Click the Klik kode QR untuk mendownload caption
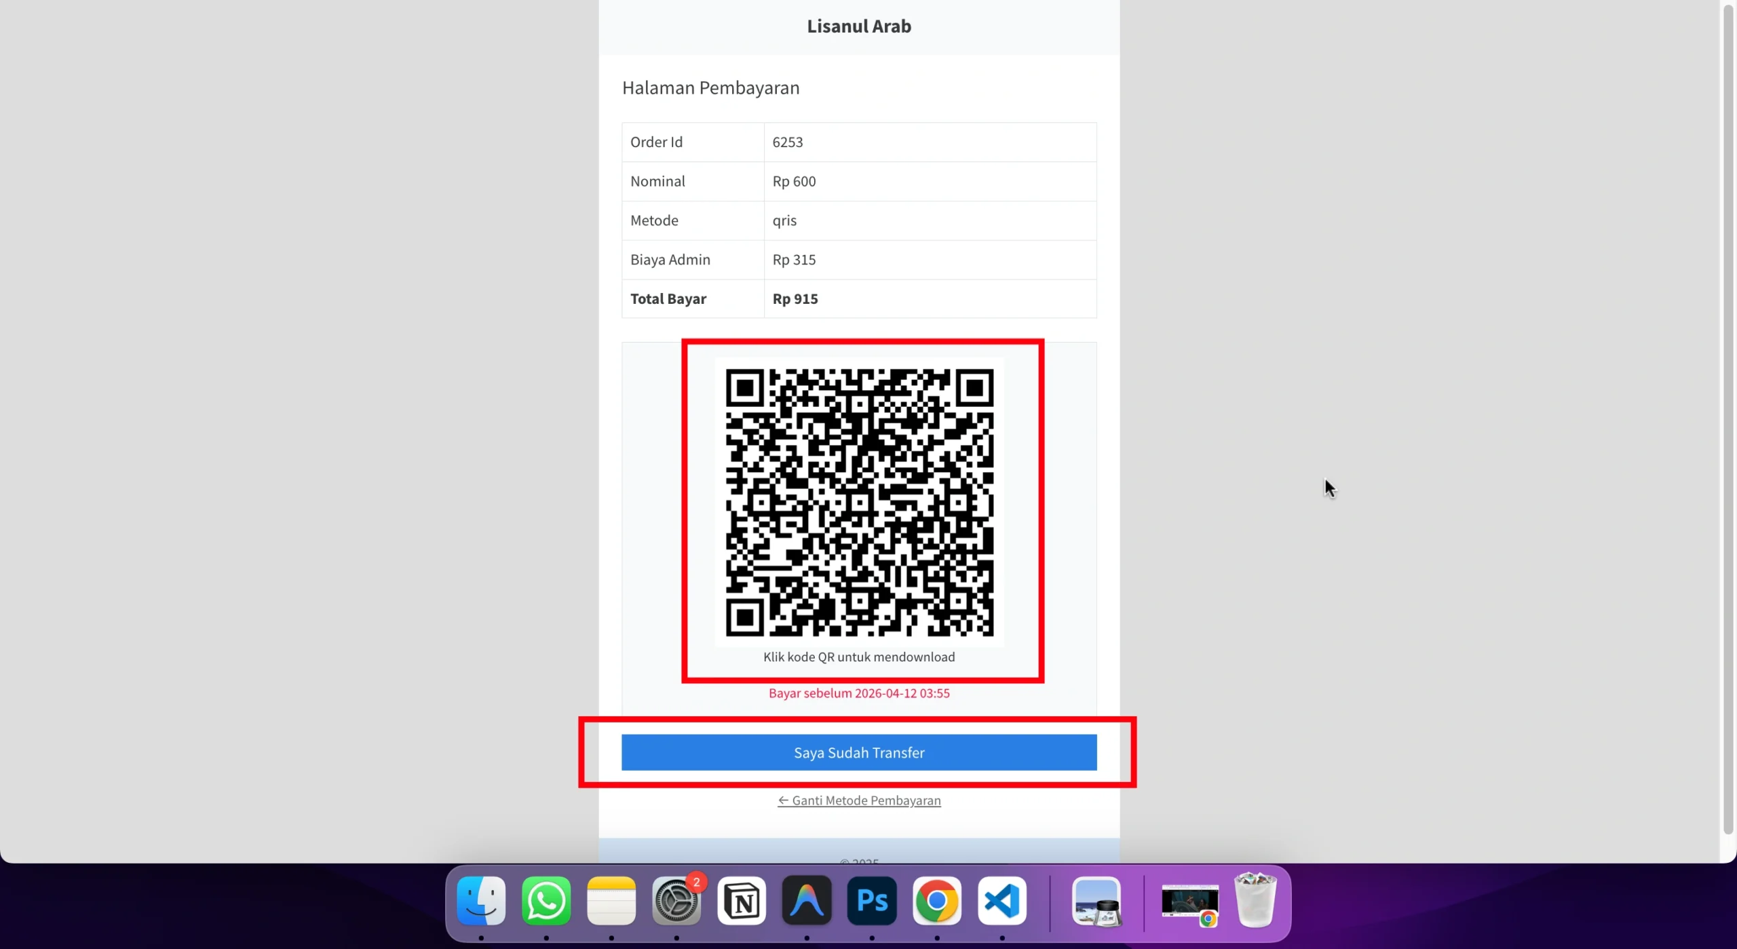Screen dimensions: 1737x949 tap(859, 657)
